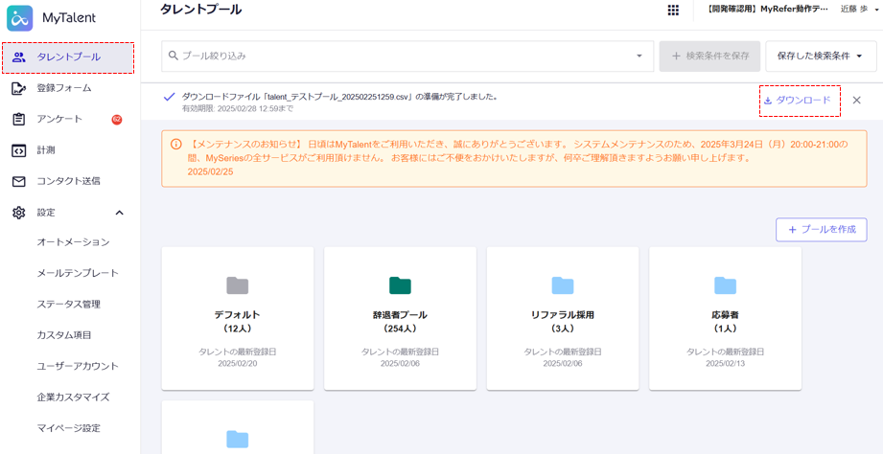Image resolution: width=883 pixels, height=454 pixels.
Task: Dismiss the download notification with X
Action: click(x=856, y=101)
